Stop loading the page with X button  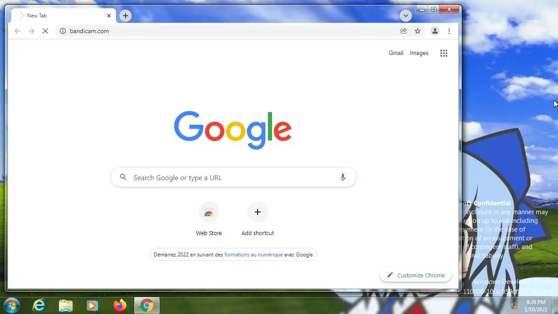pos(45,31)
